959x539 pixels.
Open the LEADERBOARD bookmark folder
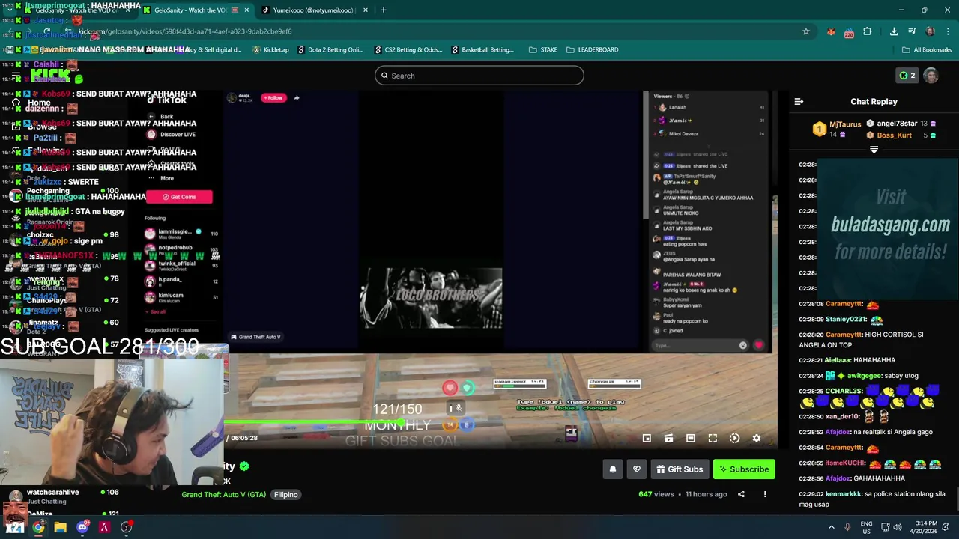(592, 49)
